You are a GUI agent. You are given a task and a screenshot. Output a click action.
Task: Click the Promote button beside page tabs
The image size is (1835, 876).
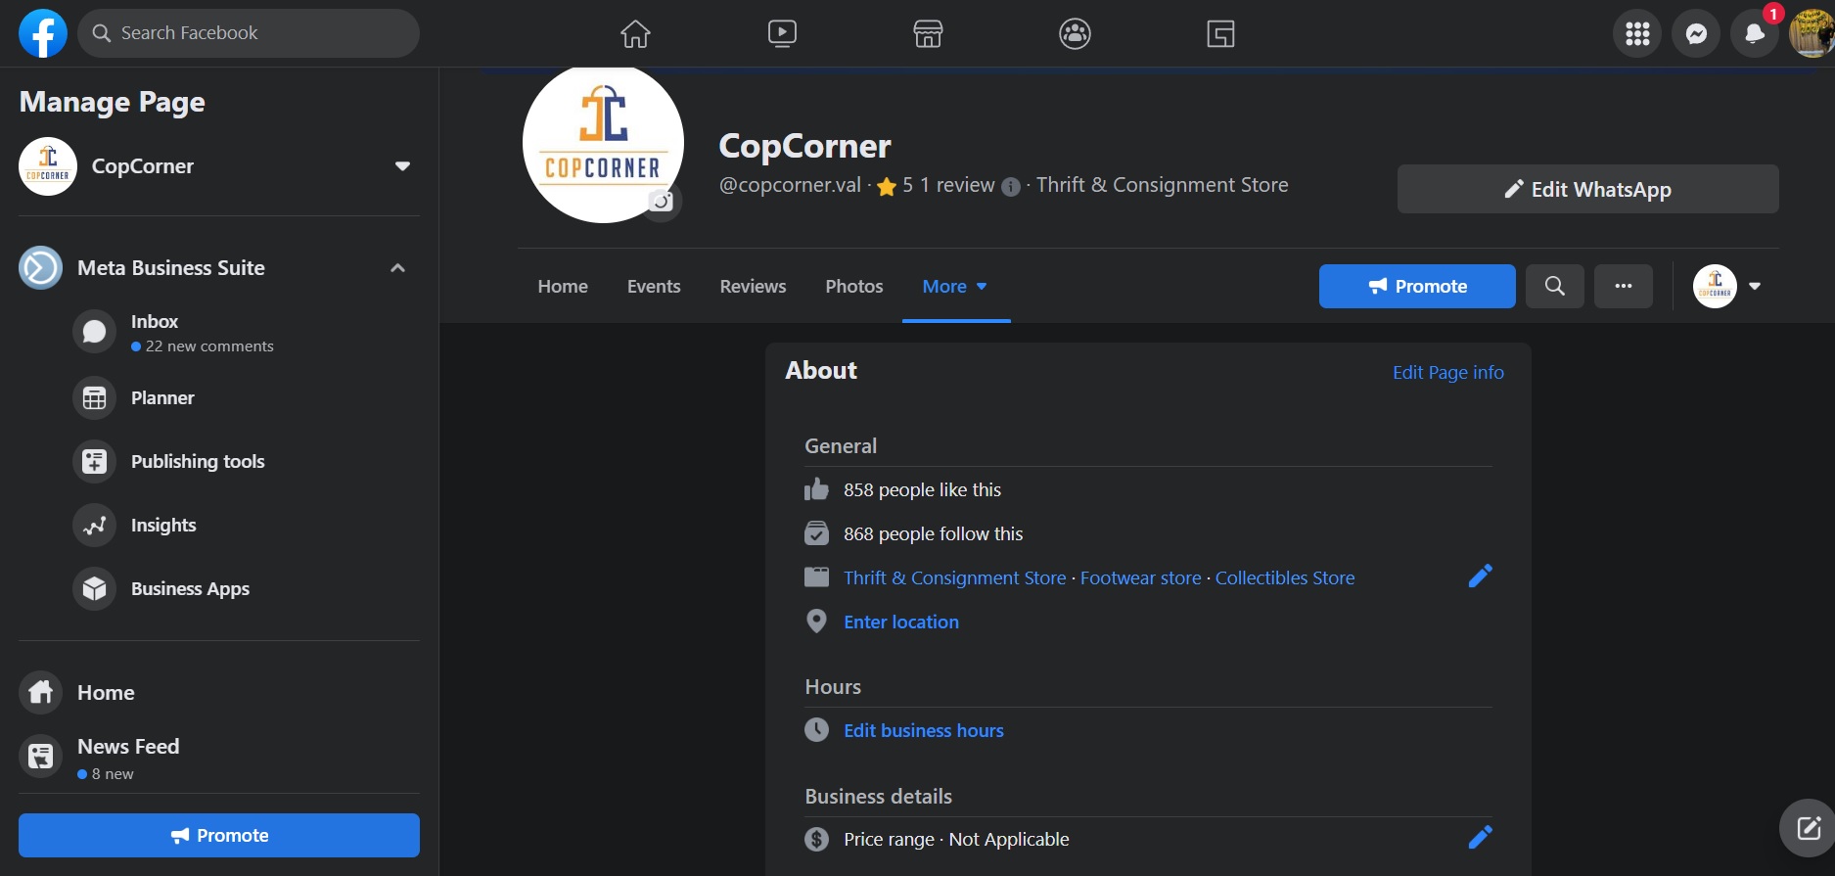pyautogui.click(x=1417, y=286)
